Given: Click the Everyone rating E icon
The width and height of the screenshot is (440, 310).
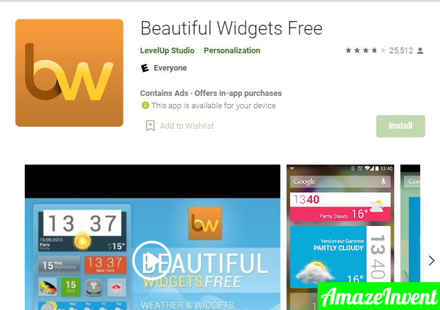Looking at the screenshot, I should [145, 68].
